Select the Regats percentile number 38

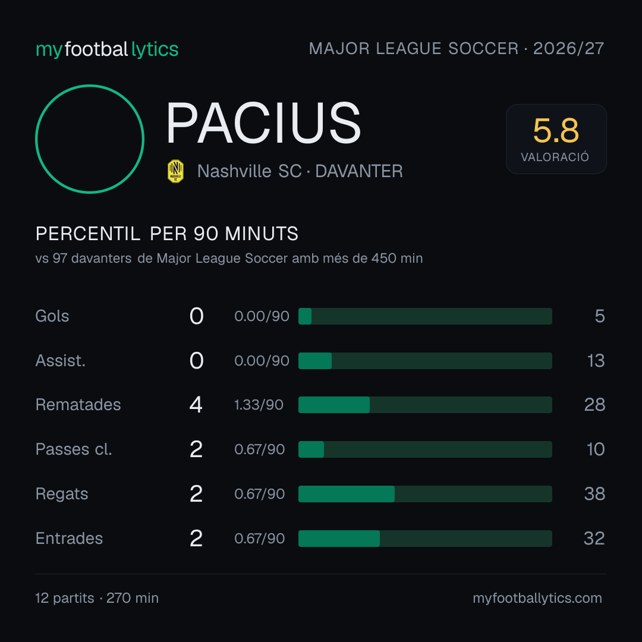point(594,494)
